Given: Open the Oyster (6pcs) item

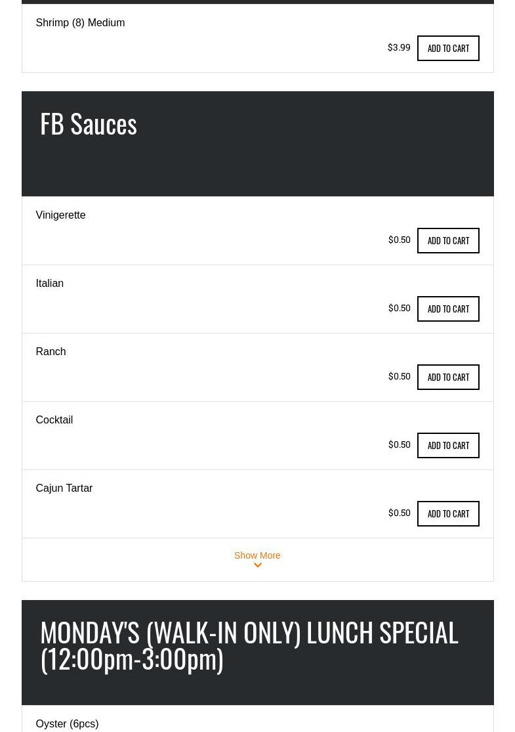Looking at the screenshot, I should pyautogui.click(x=67, y=723).
